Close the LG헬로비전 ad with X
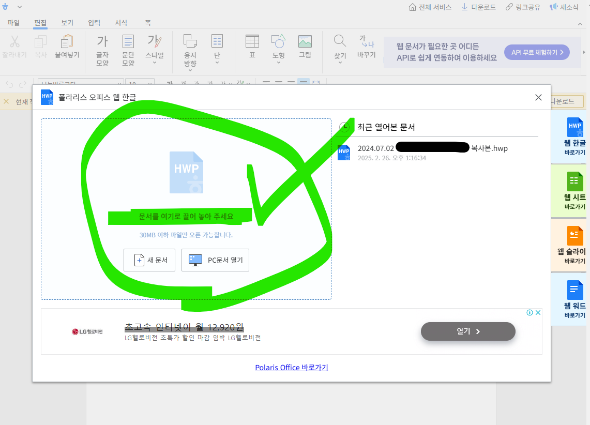 (538, 312)
